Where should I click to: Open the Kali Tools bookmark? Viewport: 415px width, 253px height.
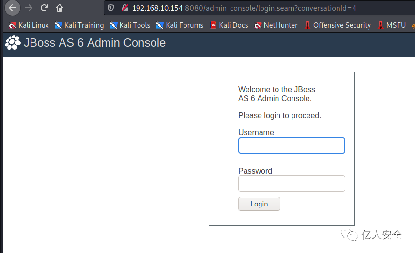(130, 25)
